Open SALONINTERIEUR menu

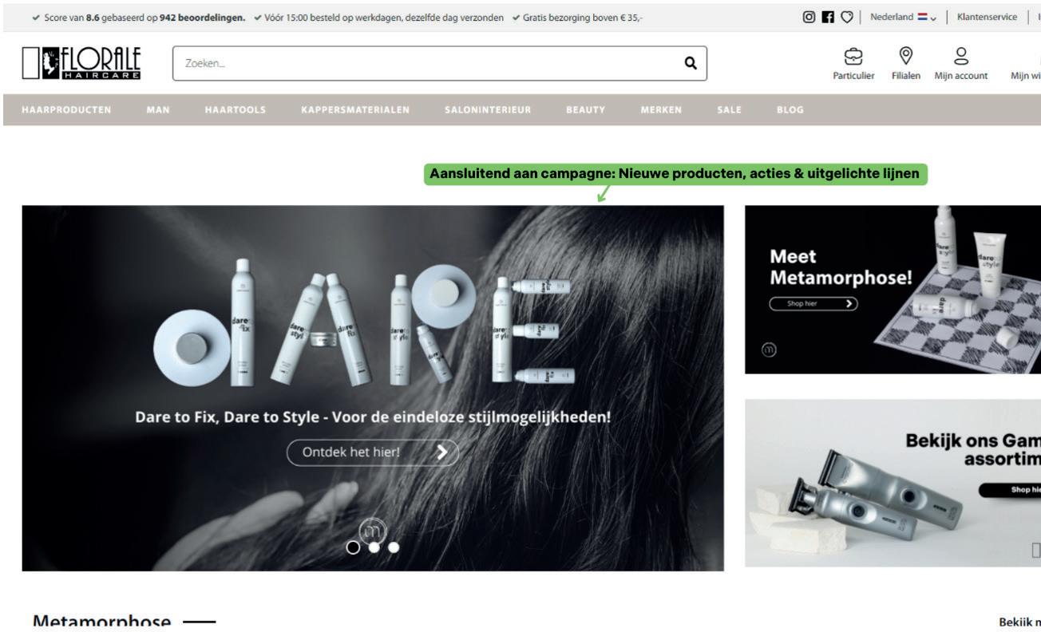(x=488, y=109)
